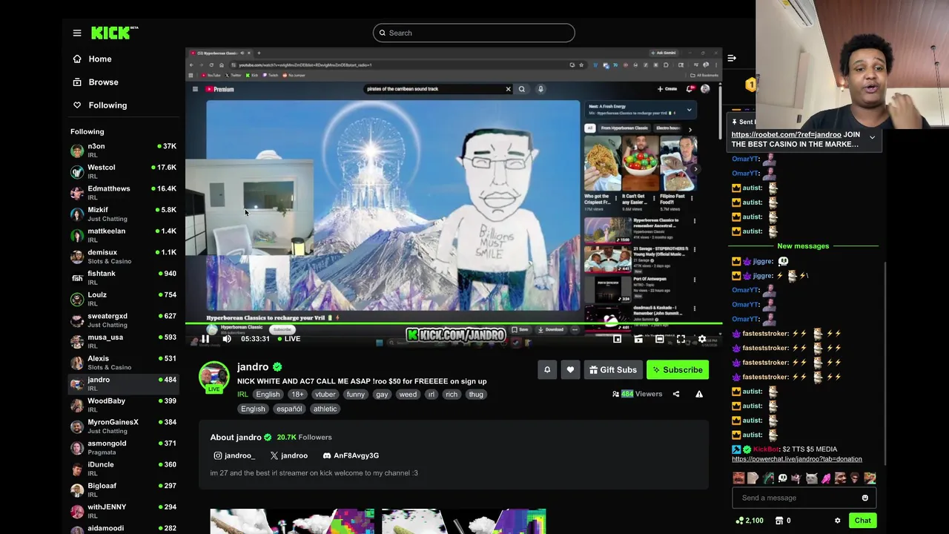Screen dimensions: 949x534
Task: Open sweatergxd channel in following list
Action: [x=124, y=320]
